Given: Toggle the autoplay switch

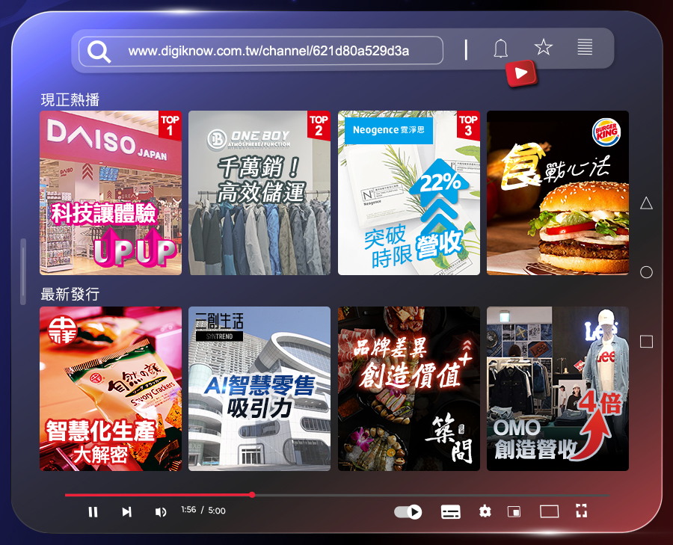Looking at the screenshot, I should click(x=408, y=511).
